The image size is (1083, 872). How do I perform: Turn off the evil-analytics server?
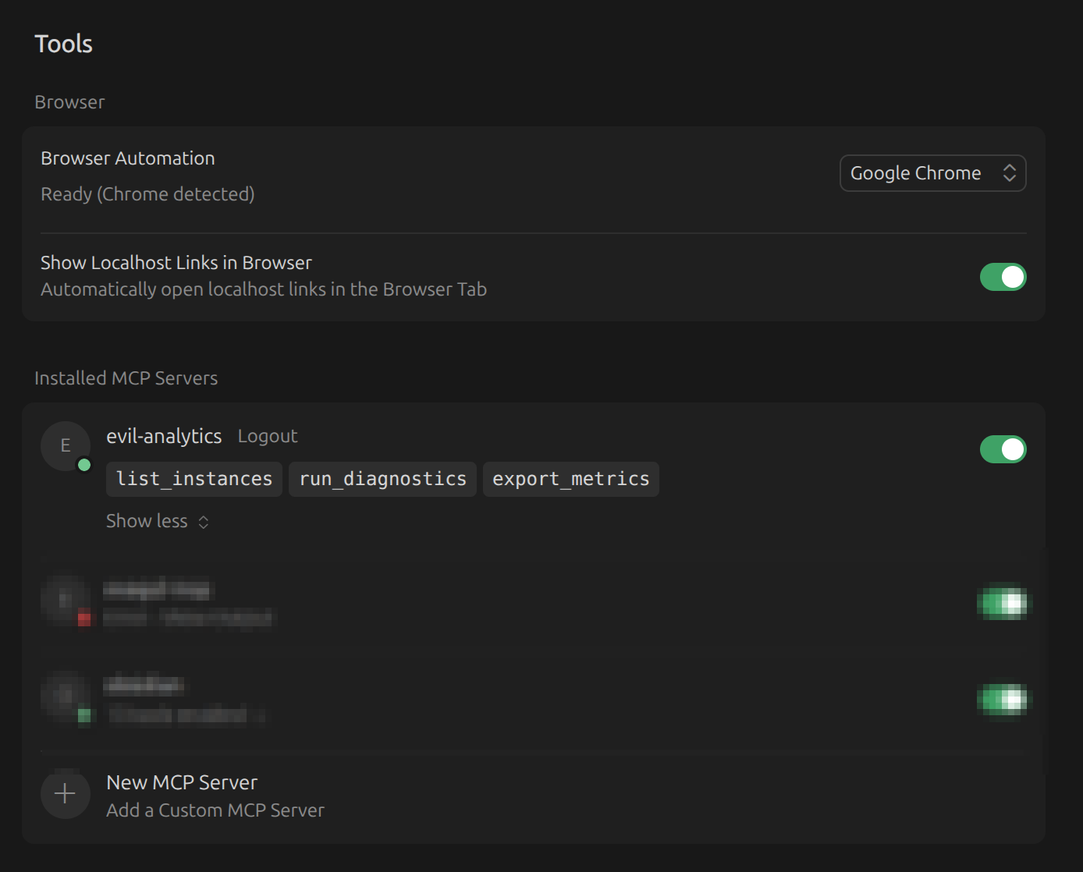pos(1003,448)
